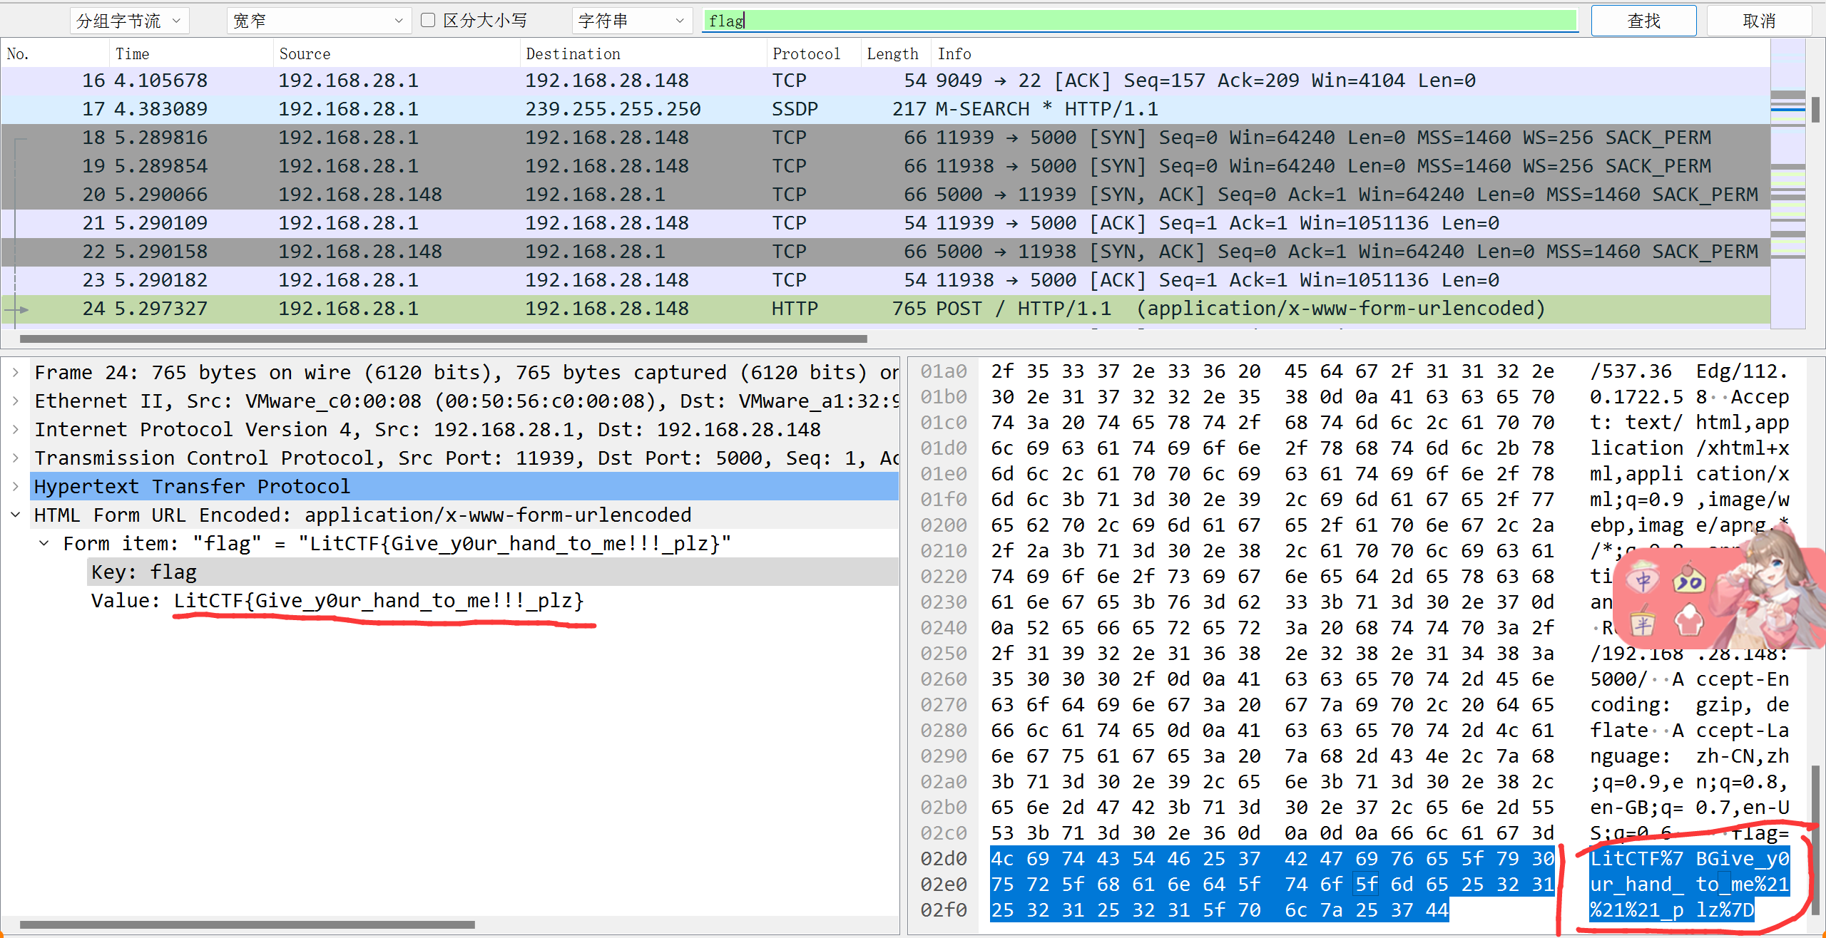Viewport: 1826px width, 938px height.
Task: Click the 取消 cancel button
Action: click(x=1758, y=21)
